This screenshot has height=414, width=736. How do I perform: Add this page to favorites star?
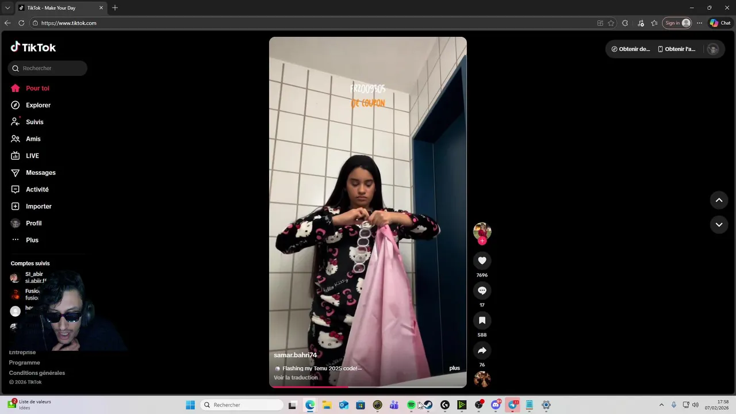pos(611,23)
